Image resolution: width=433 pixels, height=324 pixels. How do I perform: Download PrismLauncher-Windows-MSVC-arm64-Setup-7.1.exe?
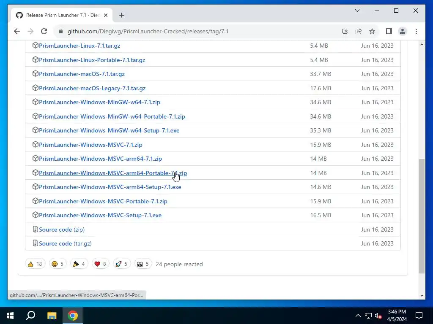tap(110, 187)
